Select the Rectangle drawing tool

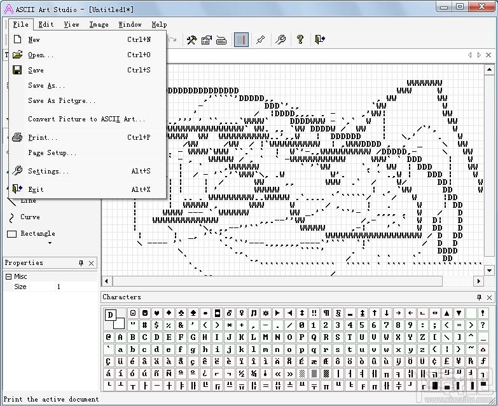pos(31,233)
